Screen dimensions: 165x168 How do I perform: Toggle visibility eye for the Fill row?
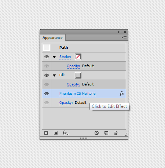tap(47, 75)
